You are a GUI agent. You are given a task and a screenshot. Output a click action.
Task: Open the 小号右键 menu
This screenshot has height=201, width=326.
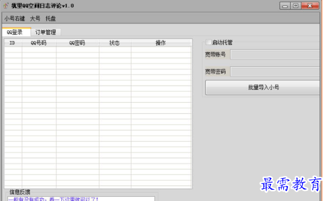14,19
